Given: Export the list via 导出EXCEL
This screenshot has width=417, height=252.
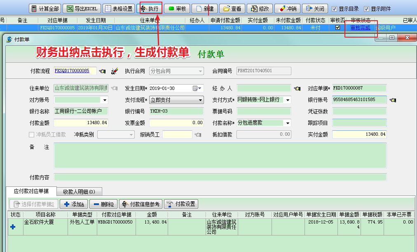Looking at the screenshot, I should point(82,9).
